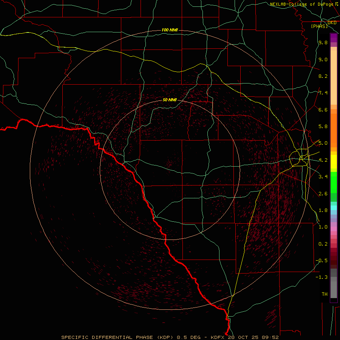Viewport: 340px width, 340px height.
Task: Click the 5.0 value on color scale
Action: (x=323, y=143)
